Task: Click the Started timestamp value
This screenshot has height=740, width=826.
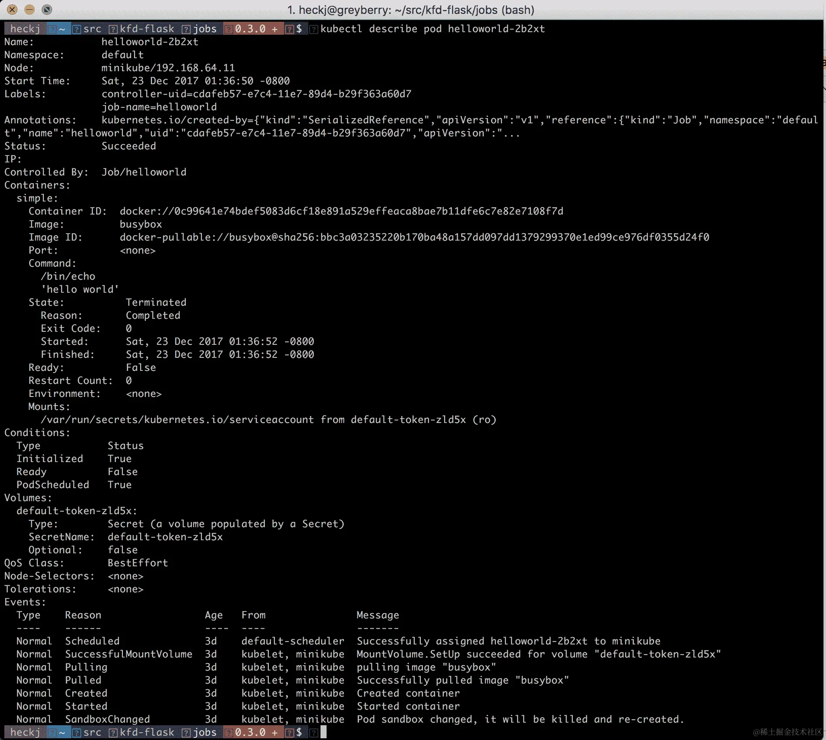Action: tap(220, 341)
